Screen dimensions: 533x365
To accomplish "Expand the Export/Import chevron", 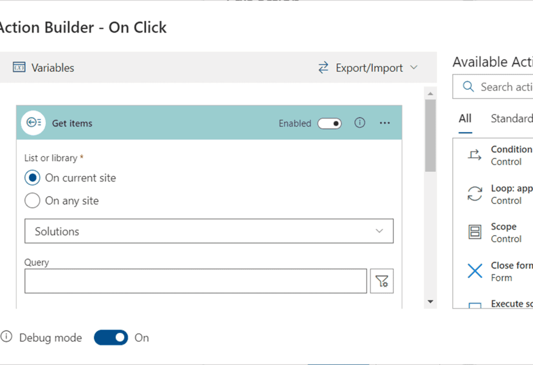I will pyautogui.click(x=414, y=68).
